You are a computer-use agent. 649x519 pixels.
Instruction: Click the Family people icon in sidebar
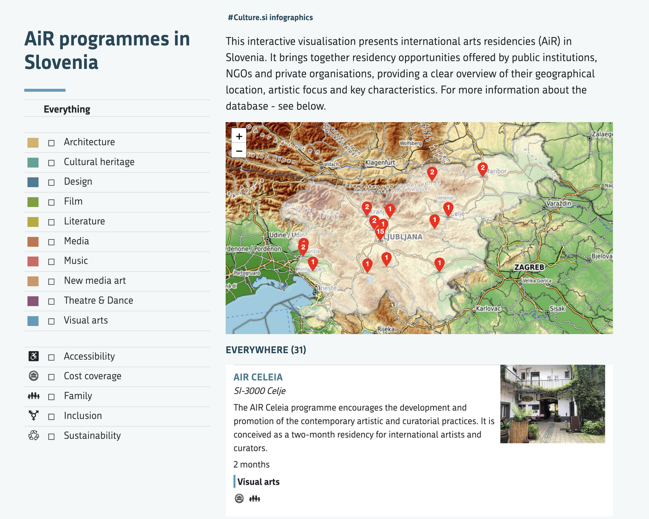(33, 396)
